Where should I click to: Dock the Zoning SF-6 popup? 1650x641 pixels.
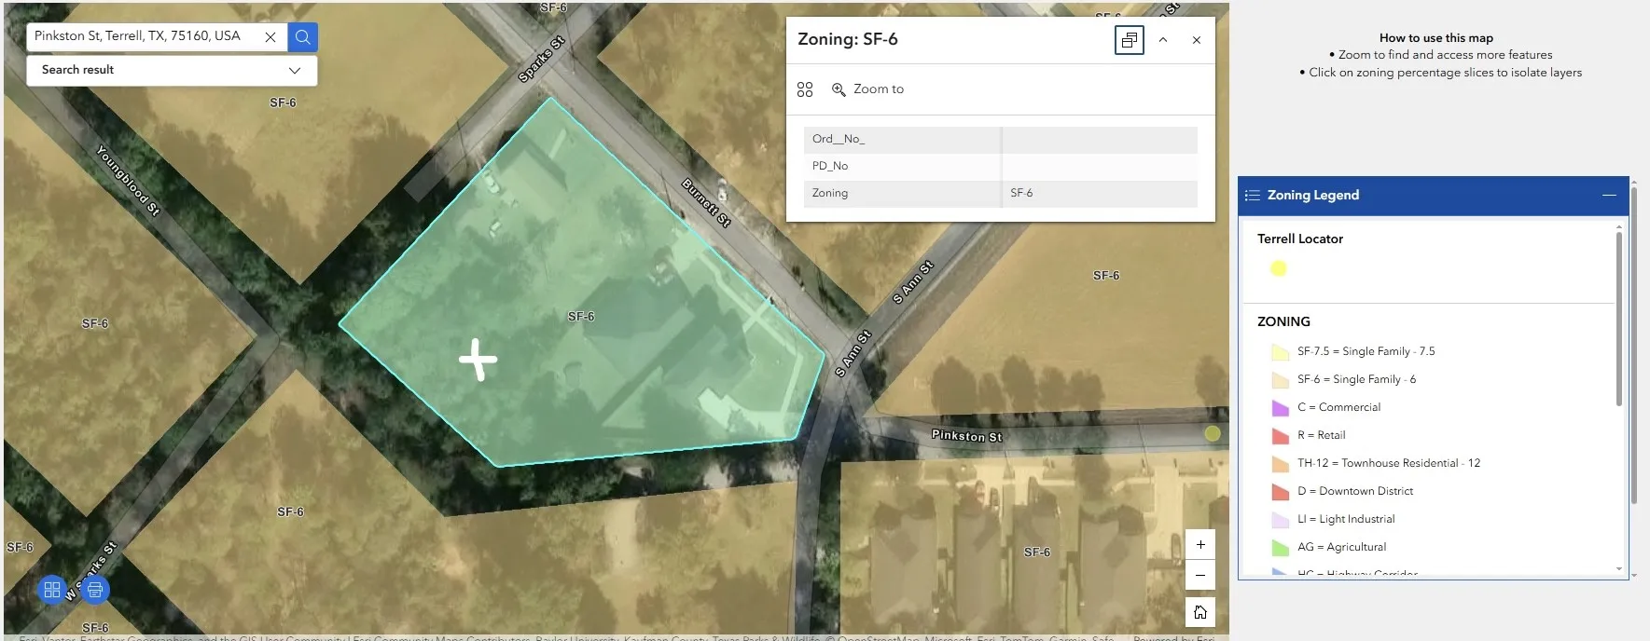click(x=1130, y=40)
